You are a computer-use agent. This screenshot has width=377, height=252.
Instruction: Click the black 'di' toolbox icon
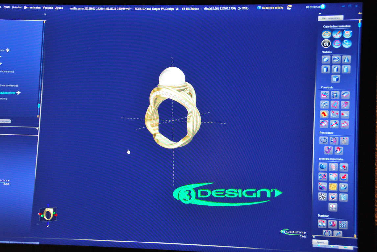pyautogui.click(x=326, y=44)
